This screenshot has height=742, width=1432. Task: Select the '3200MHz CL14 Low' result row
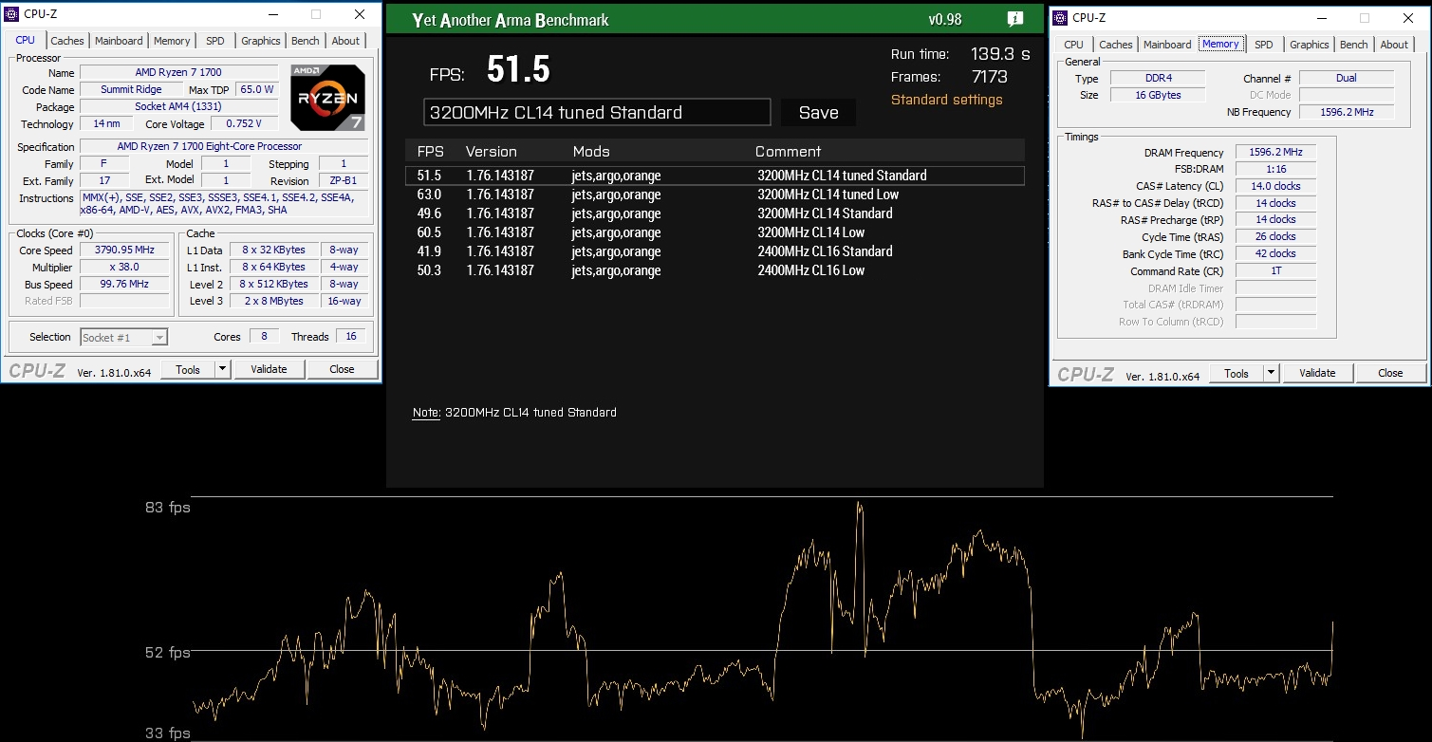715,232
